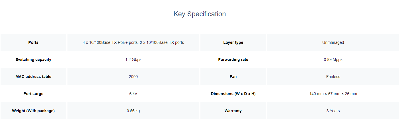Select the Layer type label

point(233,42)
